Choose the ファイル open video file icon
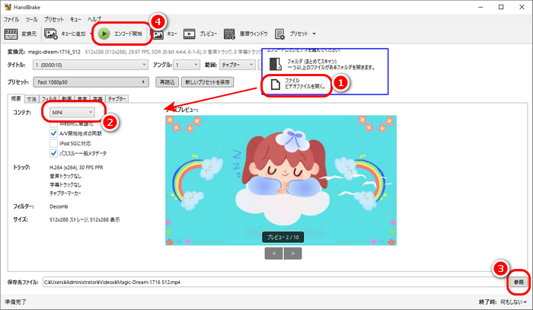 pos(275,84)
